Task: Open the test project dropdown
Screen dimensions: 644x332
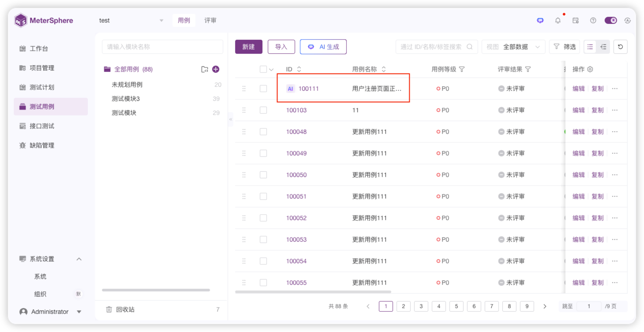Action: coord(131,21)
